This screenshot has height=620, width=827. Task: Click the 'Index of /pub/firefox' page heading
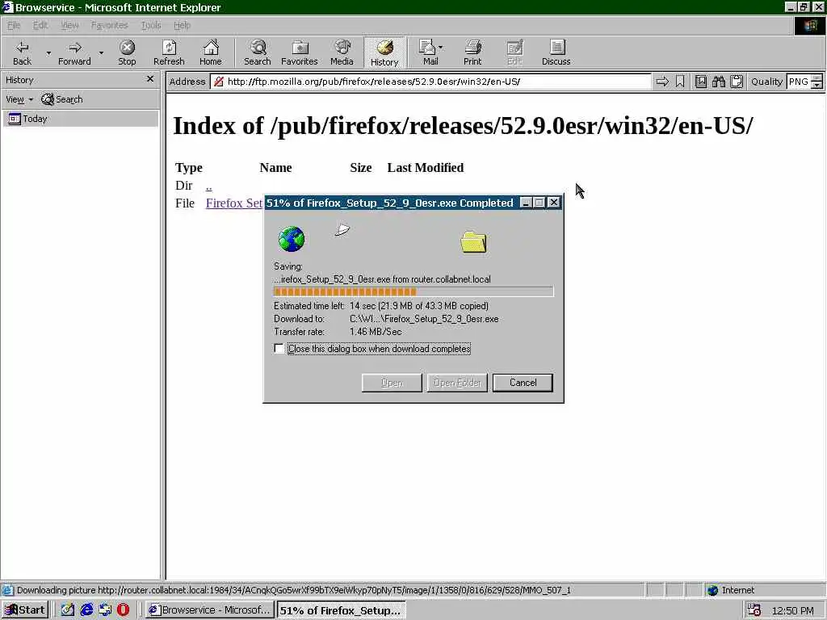[x=463, y=125]
